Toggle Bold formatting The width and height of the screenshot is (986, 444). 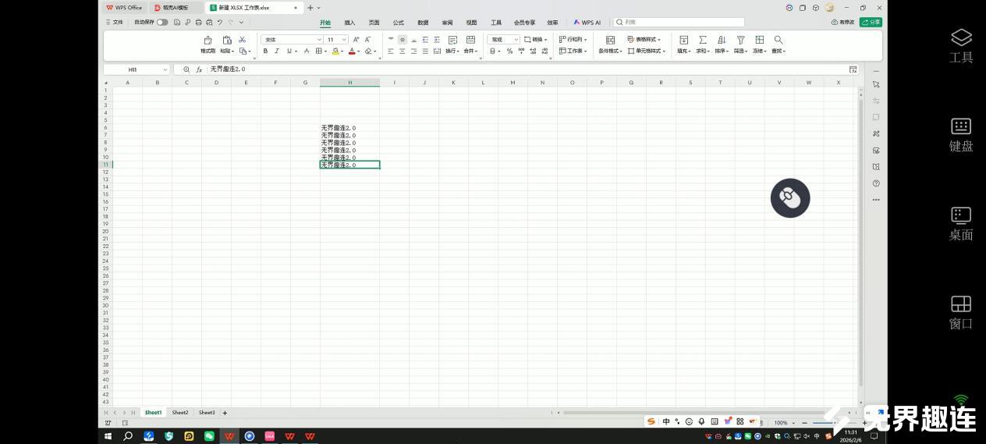pyautogui.click(x=265, y=51)
